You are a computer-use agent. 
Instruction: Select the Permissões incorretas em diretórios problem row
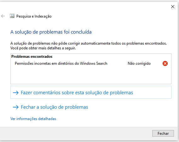[x=91, y=63]
